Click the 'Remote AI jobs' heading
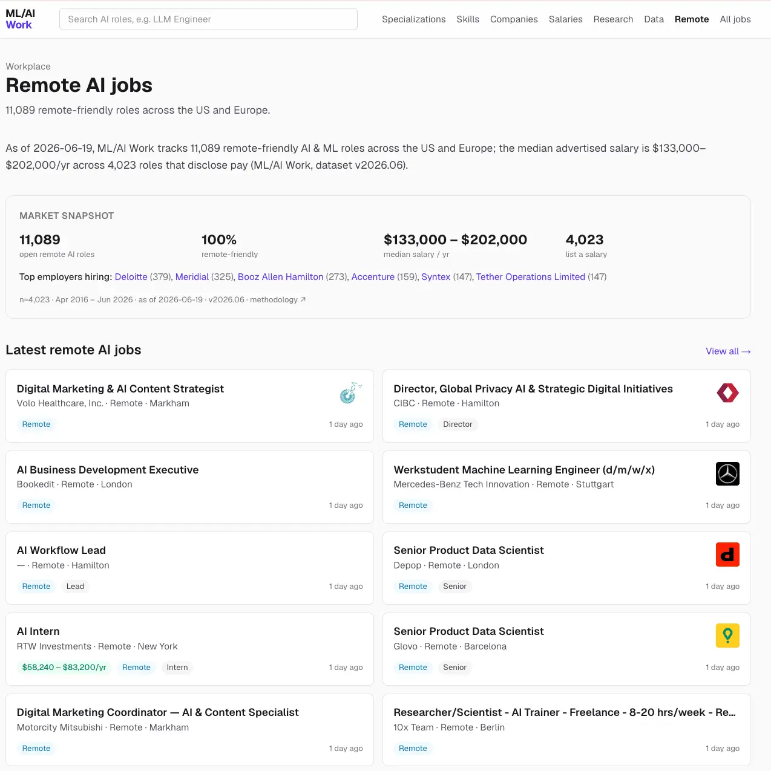Viewport: 771px width, 771px height. click(x=79, y=85)
